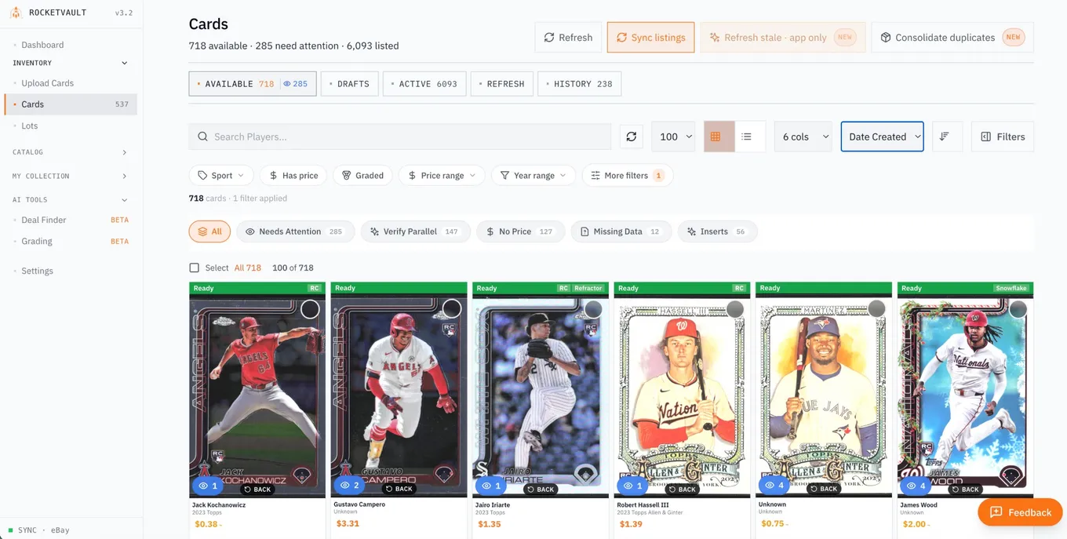Flip James Wood card to back

click(965, 489)
